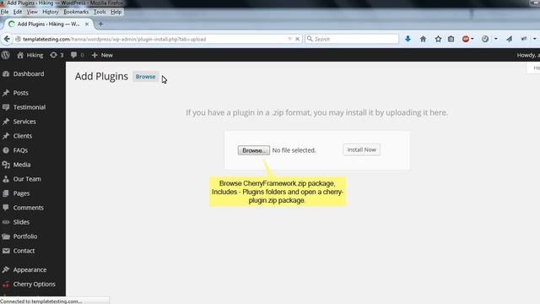
Task: Show bookmarks list icon
Action: pos(451,39)
